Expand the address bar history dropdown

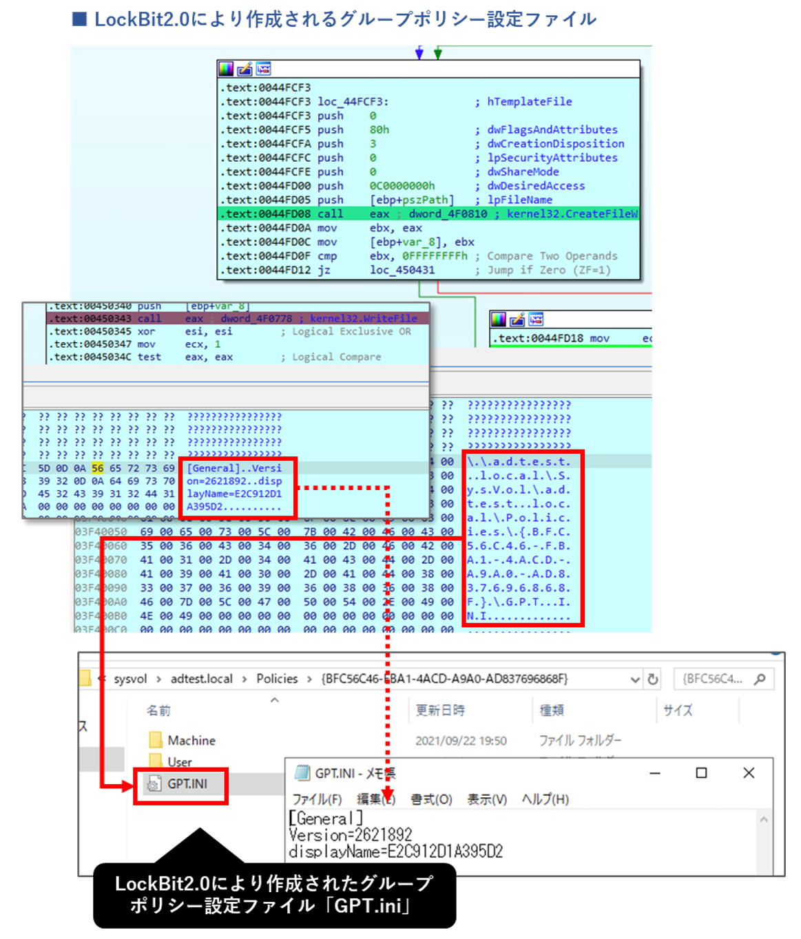click(x=635, y=679)
